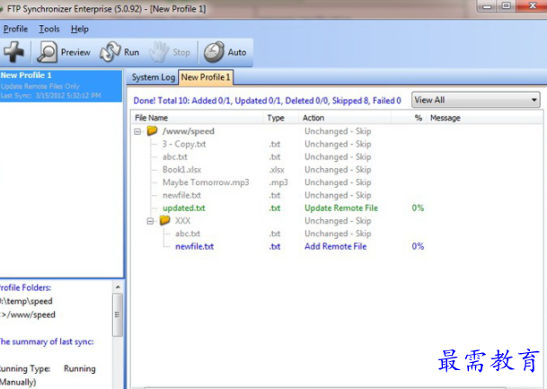The image size is (547, 389).
Task: Click the scroll up arrow in summary pane
Action: point(118,287)
